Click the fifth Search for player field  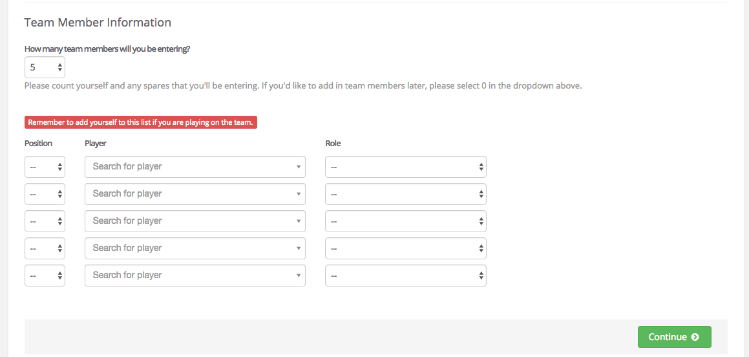(195, 276)
